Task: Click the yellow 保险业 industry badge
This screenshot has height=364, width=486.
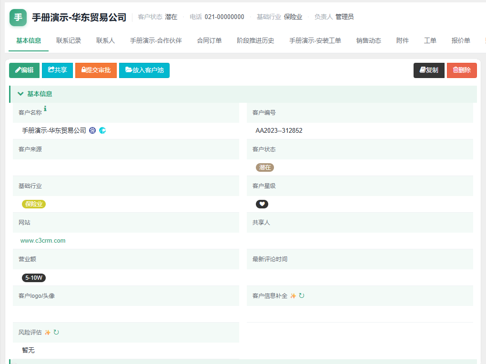Action: pyautogui.click(x=34, y=204)
